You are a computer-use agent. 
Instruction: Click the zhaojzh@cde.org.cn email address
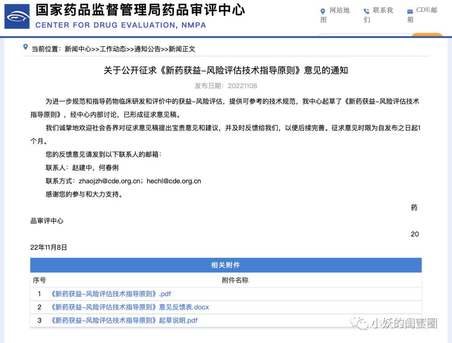coord(109,181)
